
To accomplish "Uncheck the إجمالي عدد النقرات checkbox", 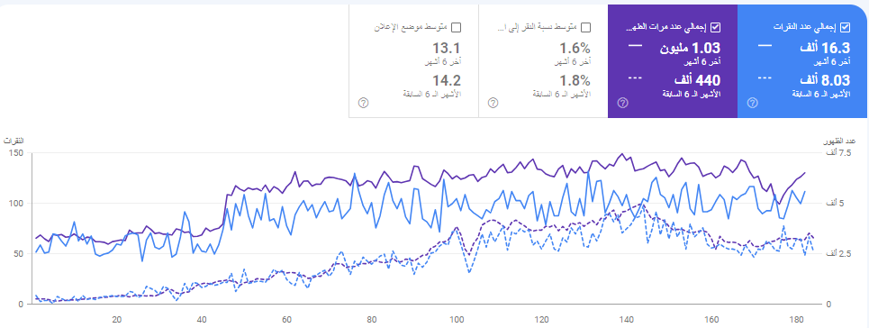I will coord(846,27).
